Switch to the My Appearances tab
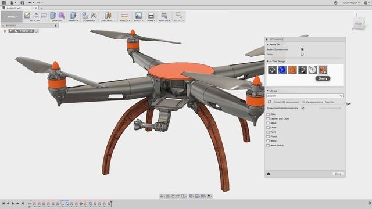The height and width of the screenshot is (209, 372). click(312, 102)
